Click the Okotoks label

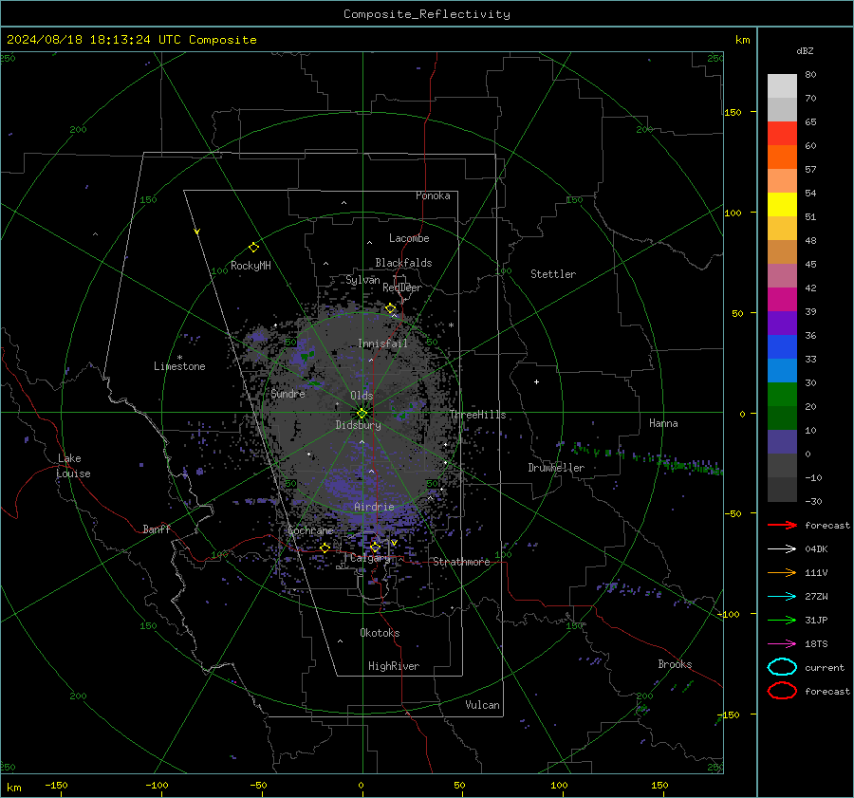[x=380, y=633]
